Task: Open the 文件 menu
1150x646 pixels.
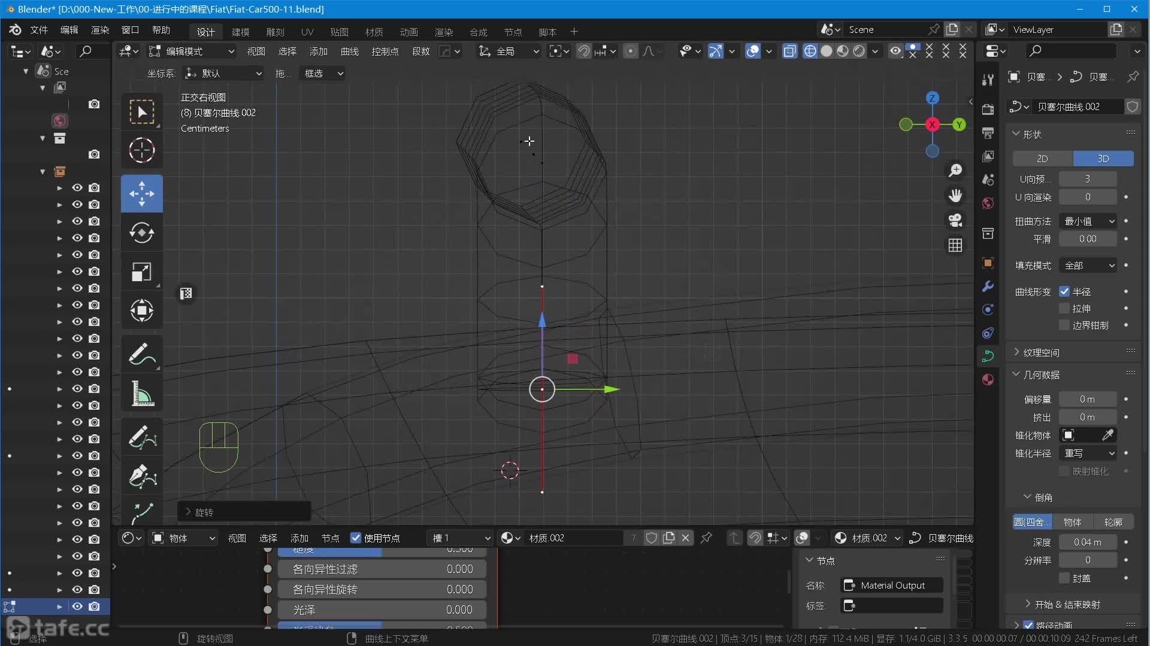Action: (x=39, y=30)
